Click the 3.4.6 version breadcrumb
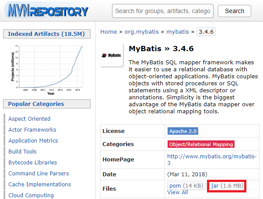Image resolution: width=263 pixels, height=199 pixels. point(206,31)
